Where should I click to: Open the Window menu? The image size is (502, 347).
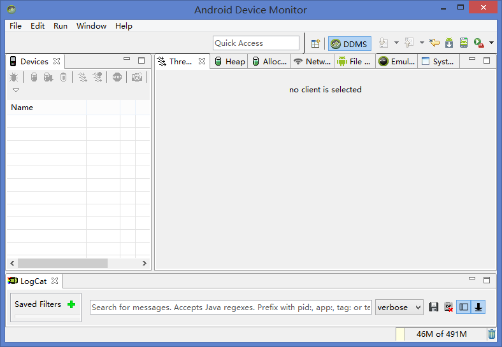91,26
